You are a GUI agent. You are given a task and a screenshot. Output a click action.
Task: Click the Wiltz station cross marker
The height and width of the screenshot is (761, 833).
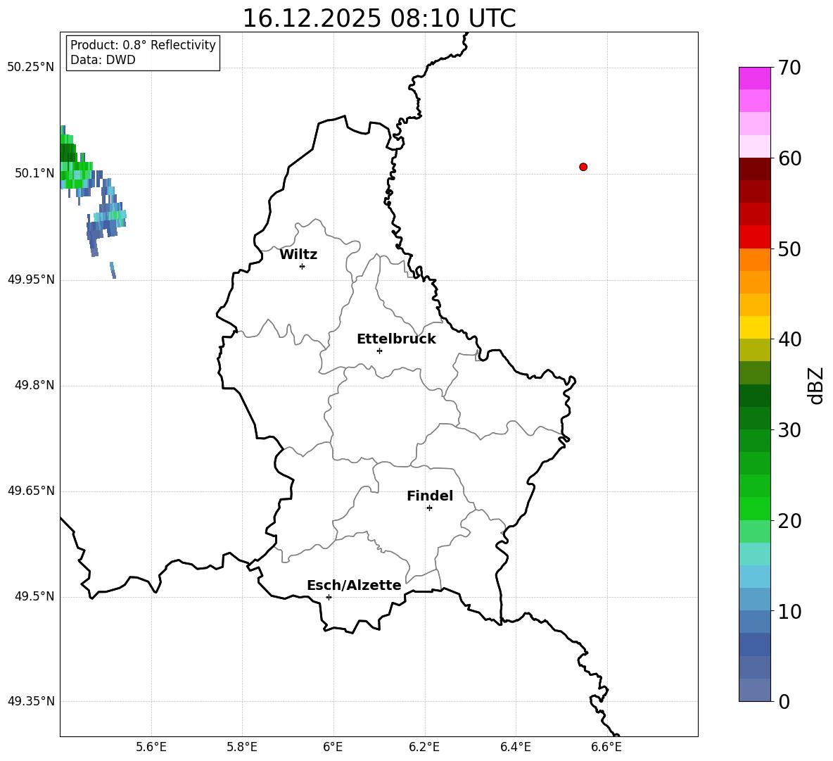point(303,266)
